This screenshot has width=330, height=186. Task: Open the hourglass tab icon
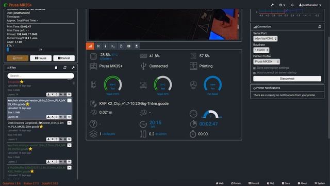click(x=136, y=46)
